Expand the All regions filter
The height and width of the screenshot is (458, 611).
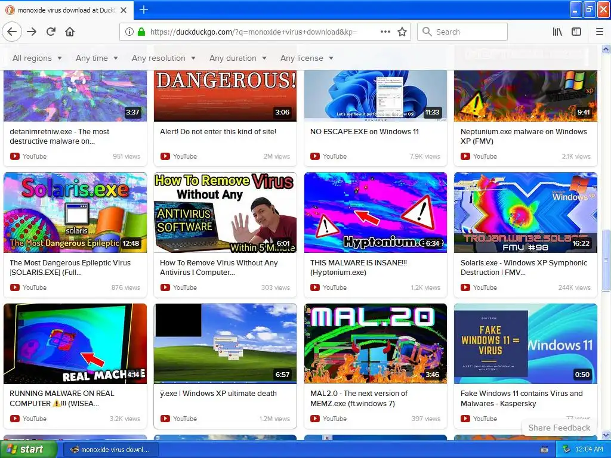click(37, 58)
